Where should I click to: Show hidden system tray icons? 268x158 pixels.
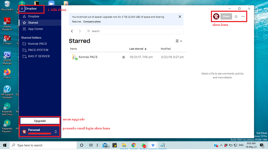tap(221, 145)
